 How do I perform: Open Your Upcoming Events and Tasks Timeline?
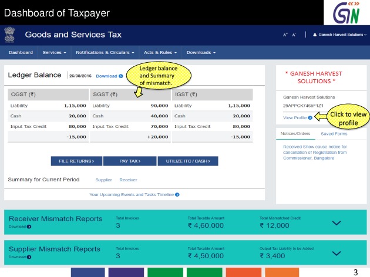point(132,194)
